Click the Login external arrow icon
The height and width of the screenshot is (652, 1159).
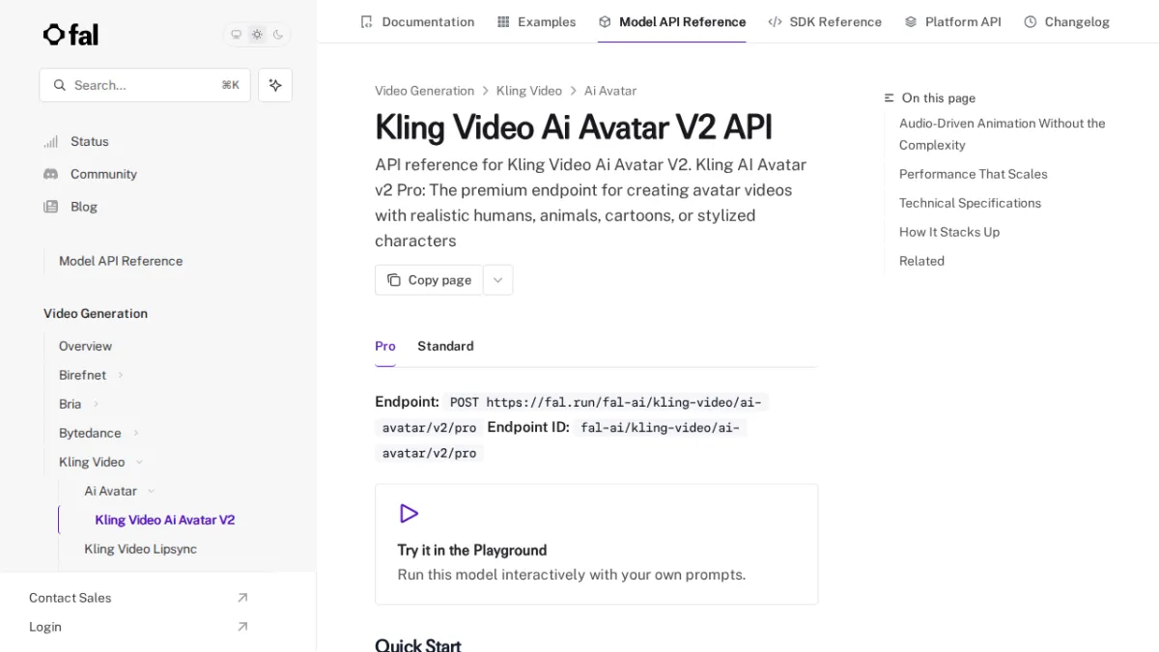tap(242, 627)
